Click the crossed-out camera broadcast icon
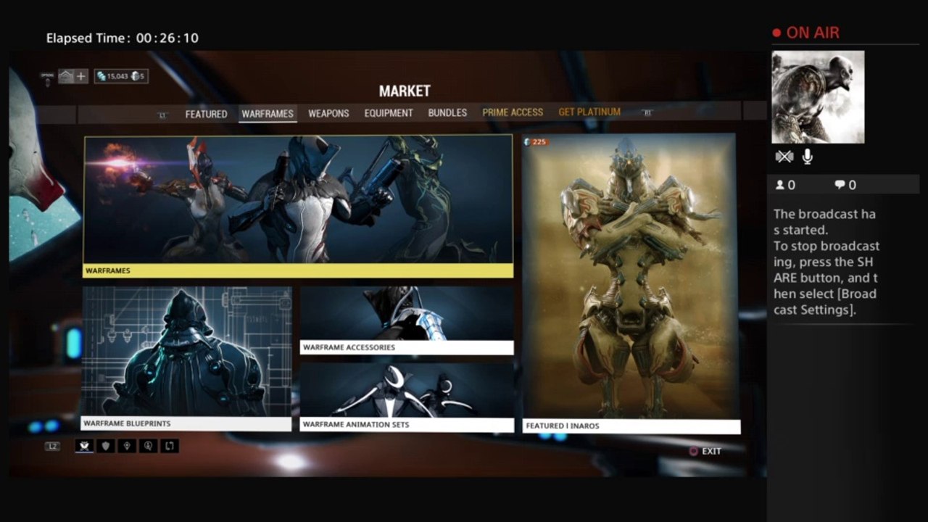This screenshot has width=928, height=522. (x=784, y=156)
